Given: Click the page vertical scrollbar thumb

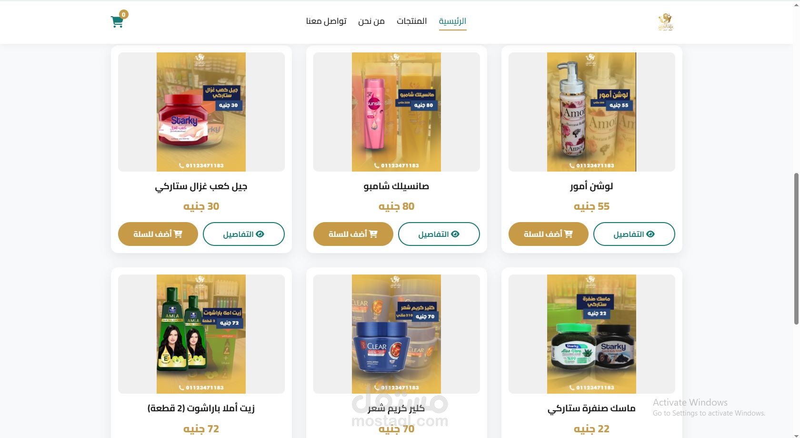Looking at the screenshot, I should (x=796, y=249).
